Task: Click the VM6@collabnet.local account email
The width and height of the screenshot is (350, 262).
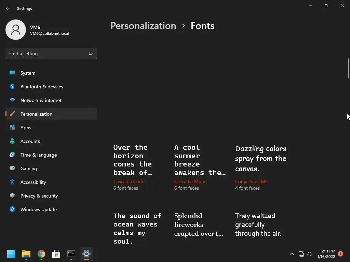Action: click(50, 33)
